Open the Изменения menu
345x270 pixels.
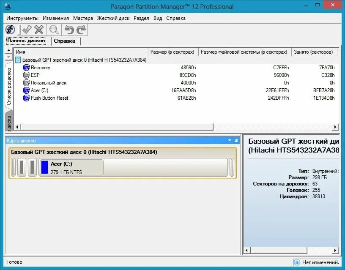point(56,18)
